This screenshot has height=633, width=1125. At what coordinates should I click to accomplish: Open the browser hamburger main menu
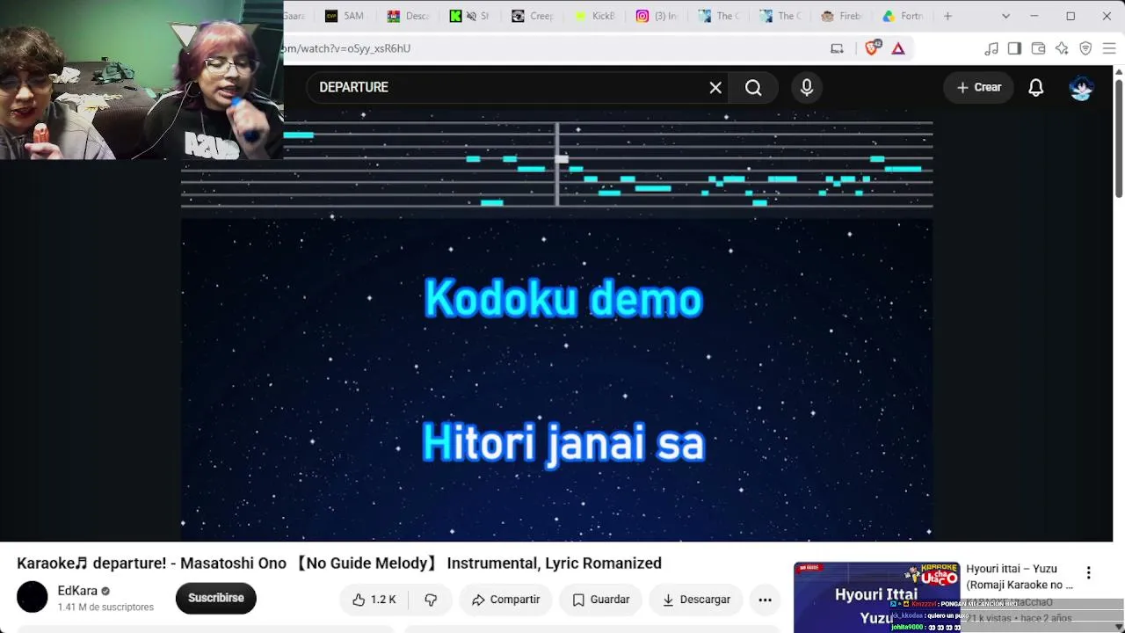1109,48
